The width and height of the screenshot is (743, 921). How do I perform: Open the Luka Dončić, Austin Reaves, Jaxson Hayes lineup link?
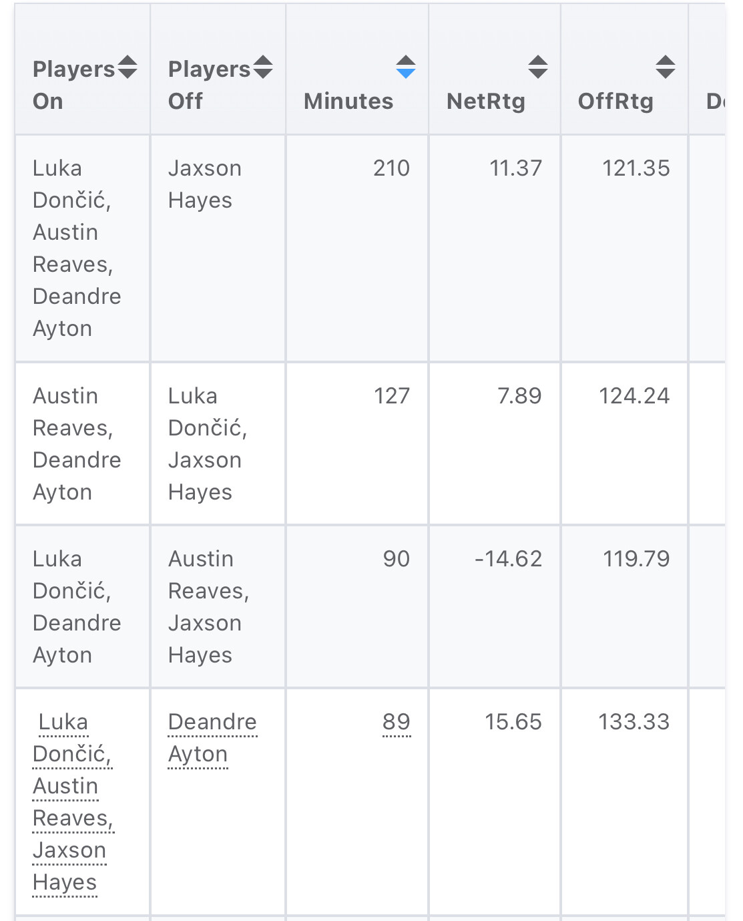click(72, 802)
